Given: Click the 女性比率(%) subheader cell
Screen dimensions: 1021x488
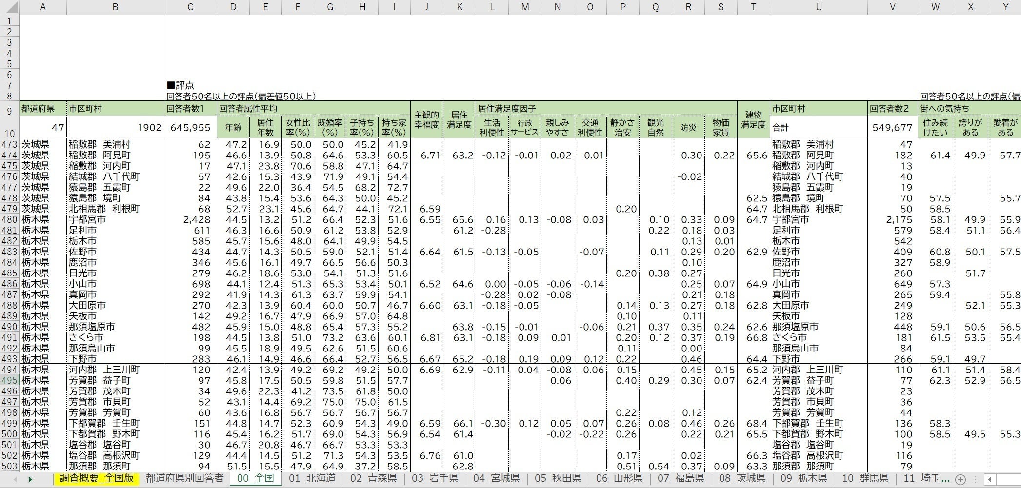Looking at the screenshot, I should [298, 127].
